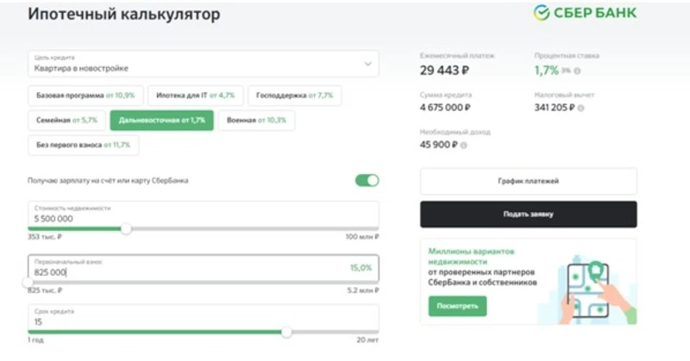The width and height of the screenshot is (690, 361).
Task: Select the Семейная mortgage program
Action: coord(66,120)
